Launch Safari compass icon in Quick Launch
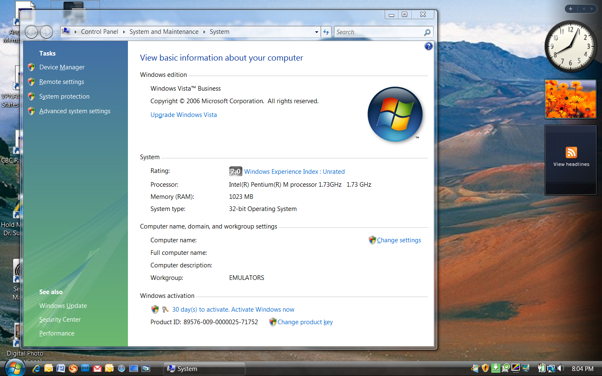This screenshot has height=376, width=602. 122,368
